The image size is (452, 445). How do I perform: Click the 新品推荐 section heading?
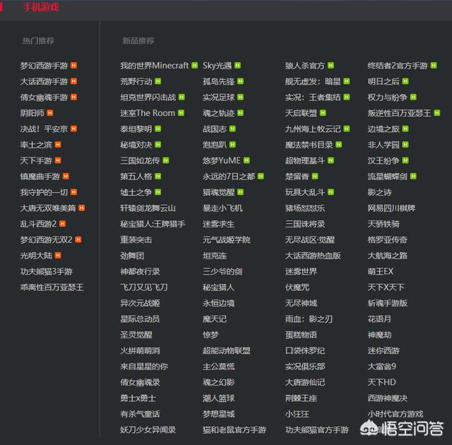[x=138, y=41]
